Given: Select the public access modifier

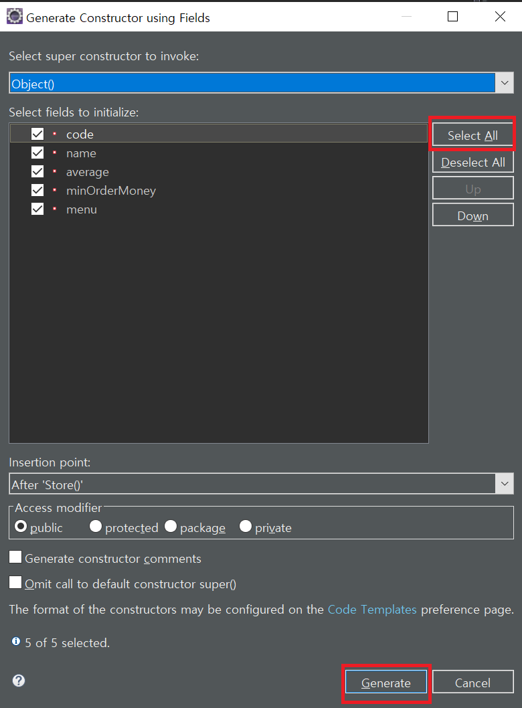Looking at the screenshot, I should [21, 527].
